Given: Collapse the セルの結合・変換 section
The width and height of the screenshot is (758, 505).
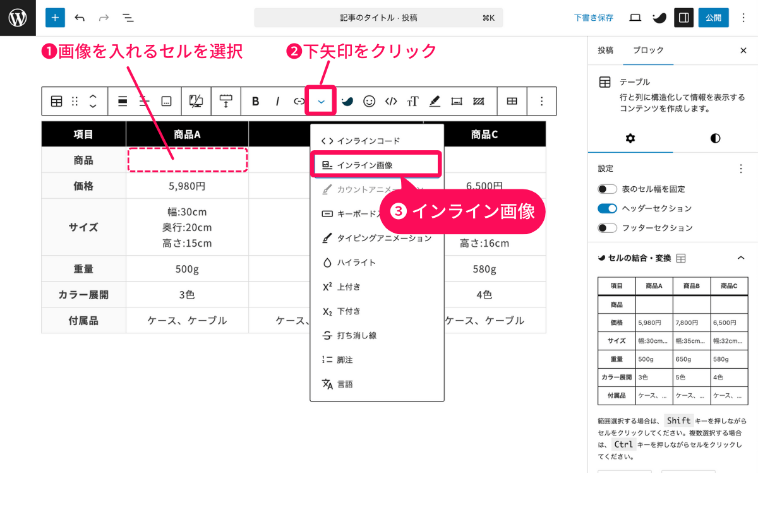Looking at the screenshot, I should tap(742, 258).
